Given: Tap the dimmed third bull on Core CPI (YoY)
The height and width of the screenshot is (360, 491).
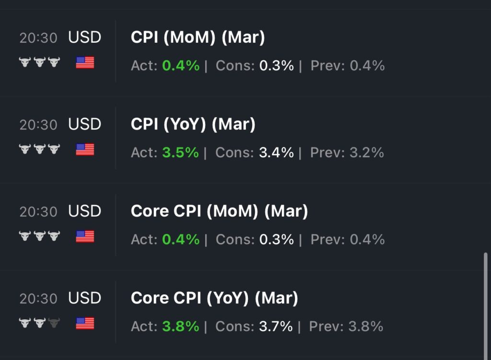Looking at the screenshot, I should click(x=54, y=324).
